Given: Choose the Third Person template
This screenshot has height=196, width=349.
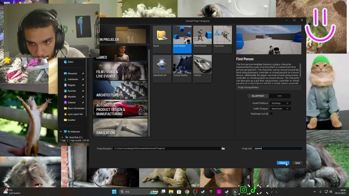Looking at the screenshot, I should 202,39.
